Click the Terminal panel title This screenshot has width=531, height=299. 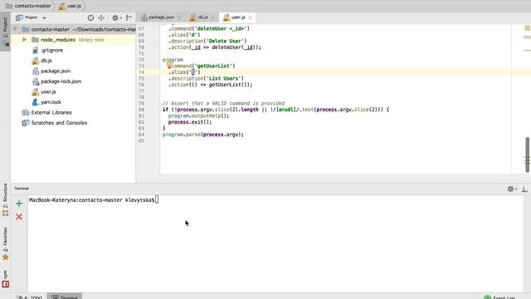[x=22, y=189]
